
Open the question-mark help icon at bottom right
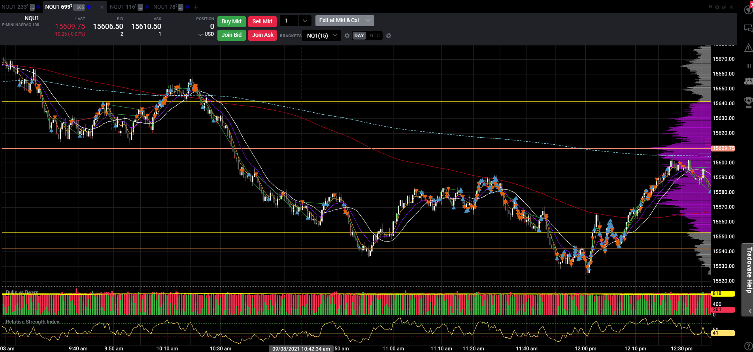[x=748, y=346]
